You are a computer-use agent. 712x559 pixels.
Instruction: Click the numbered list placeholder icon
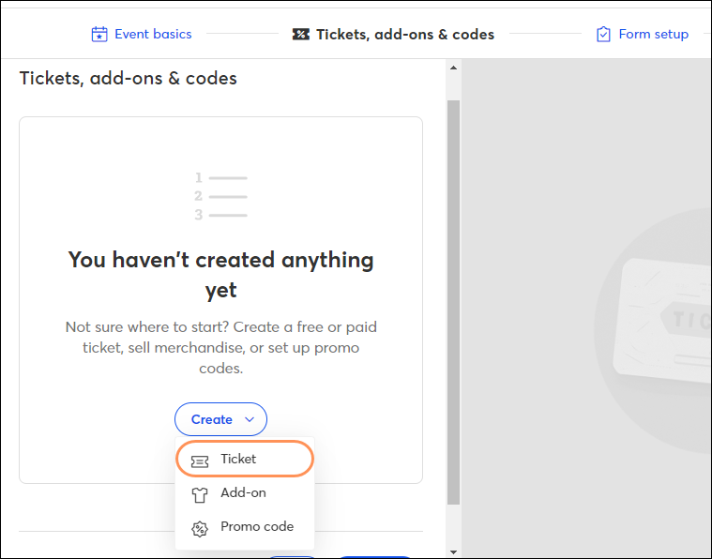220,196
